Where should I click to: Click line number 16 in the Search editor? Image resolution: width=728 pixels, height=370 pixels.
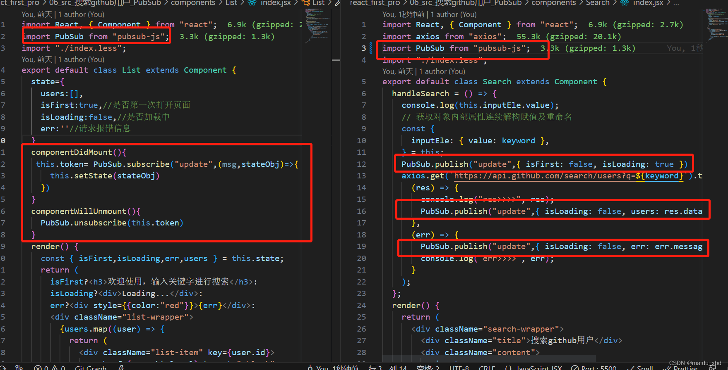click(x=361, y=211)
